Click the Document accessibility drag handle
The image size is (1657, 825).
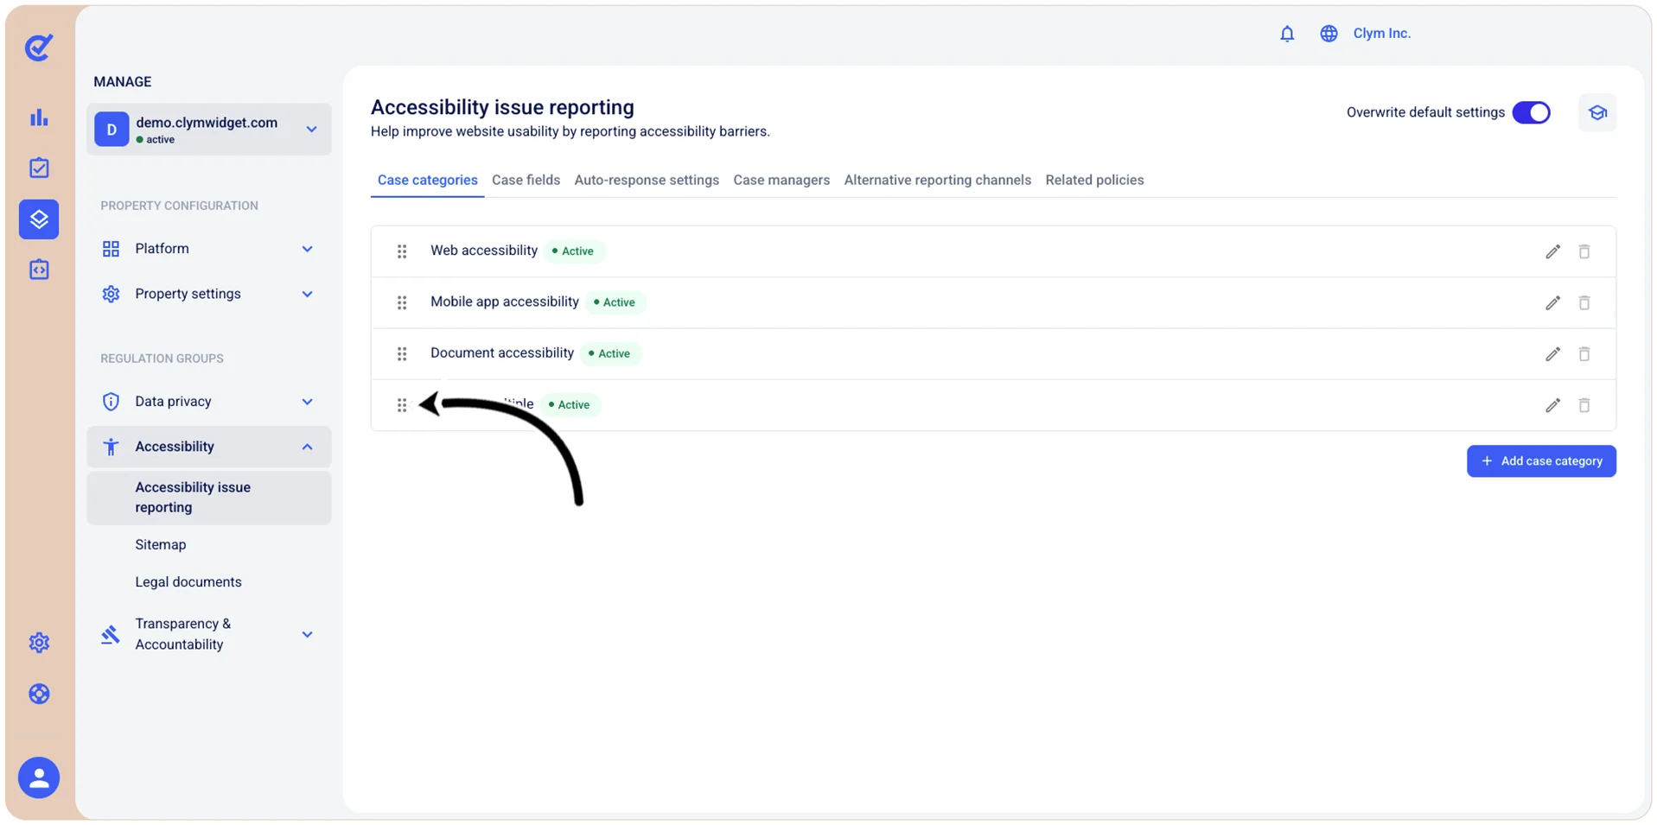click(x=402, y=353)
